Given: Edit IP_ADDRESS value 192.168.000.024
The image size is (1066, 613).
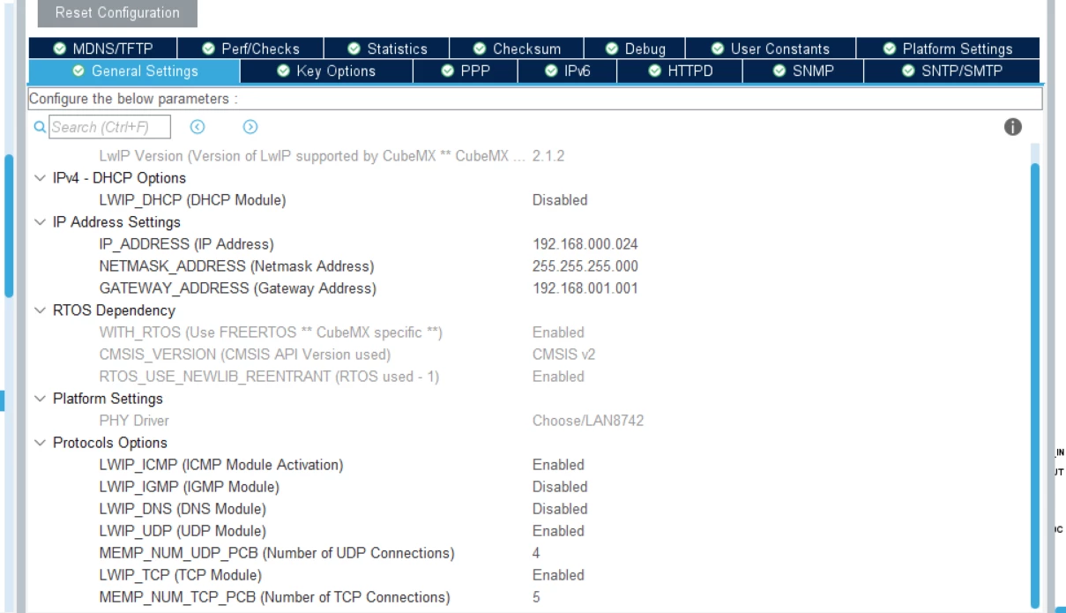Looking at the screenshot, I should click(x=585, y=244).
